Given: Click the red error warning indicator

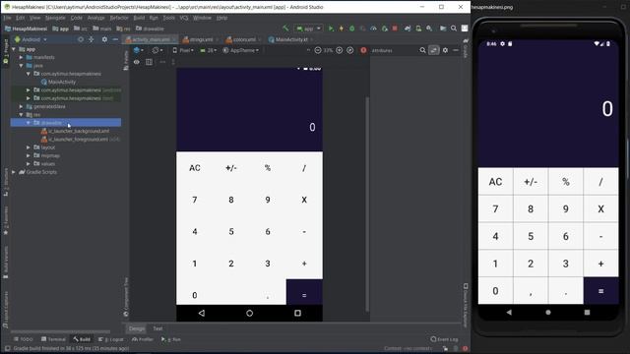Looking at the screenshot, I should [x=363, y=50].
